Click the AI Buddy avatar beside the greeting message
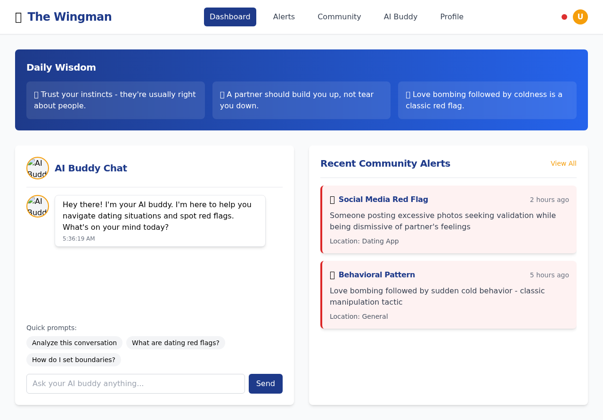This screenshot has width=603, height=420. 38,206
